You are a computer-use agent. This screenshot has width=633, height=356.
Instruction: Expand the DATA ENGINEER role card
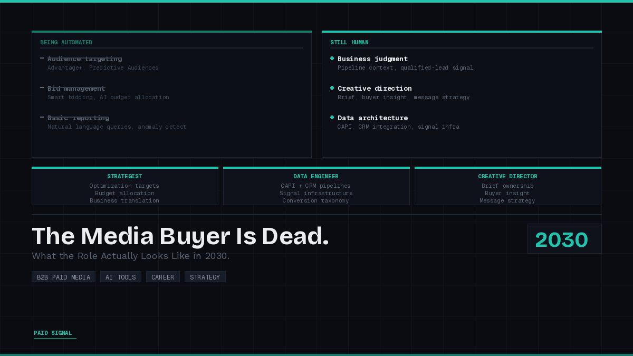tap(316, 186)
